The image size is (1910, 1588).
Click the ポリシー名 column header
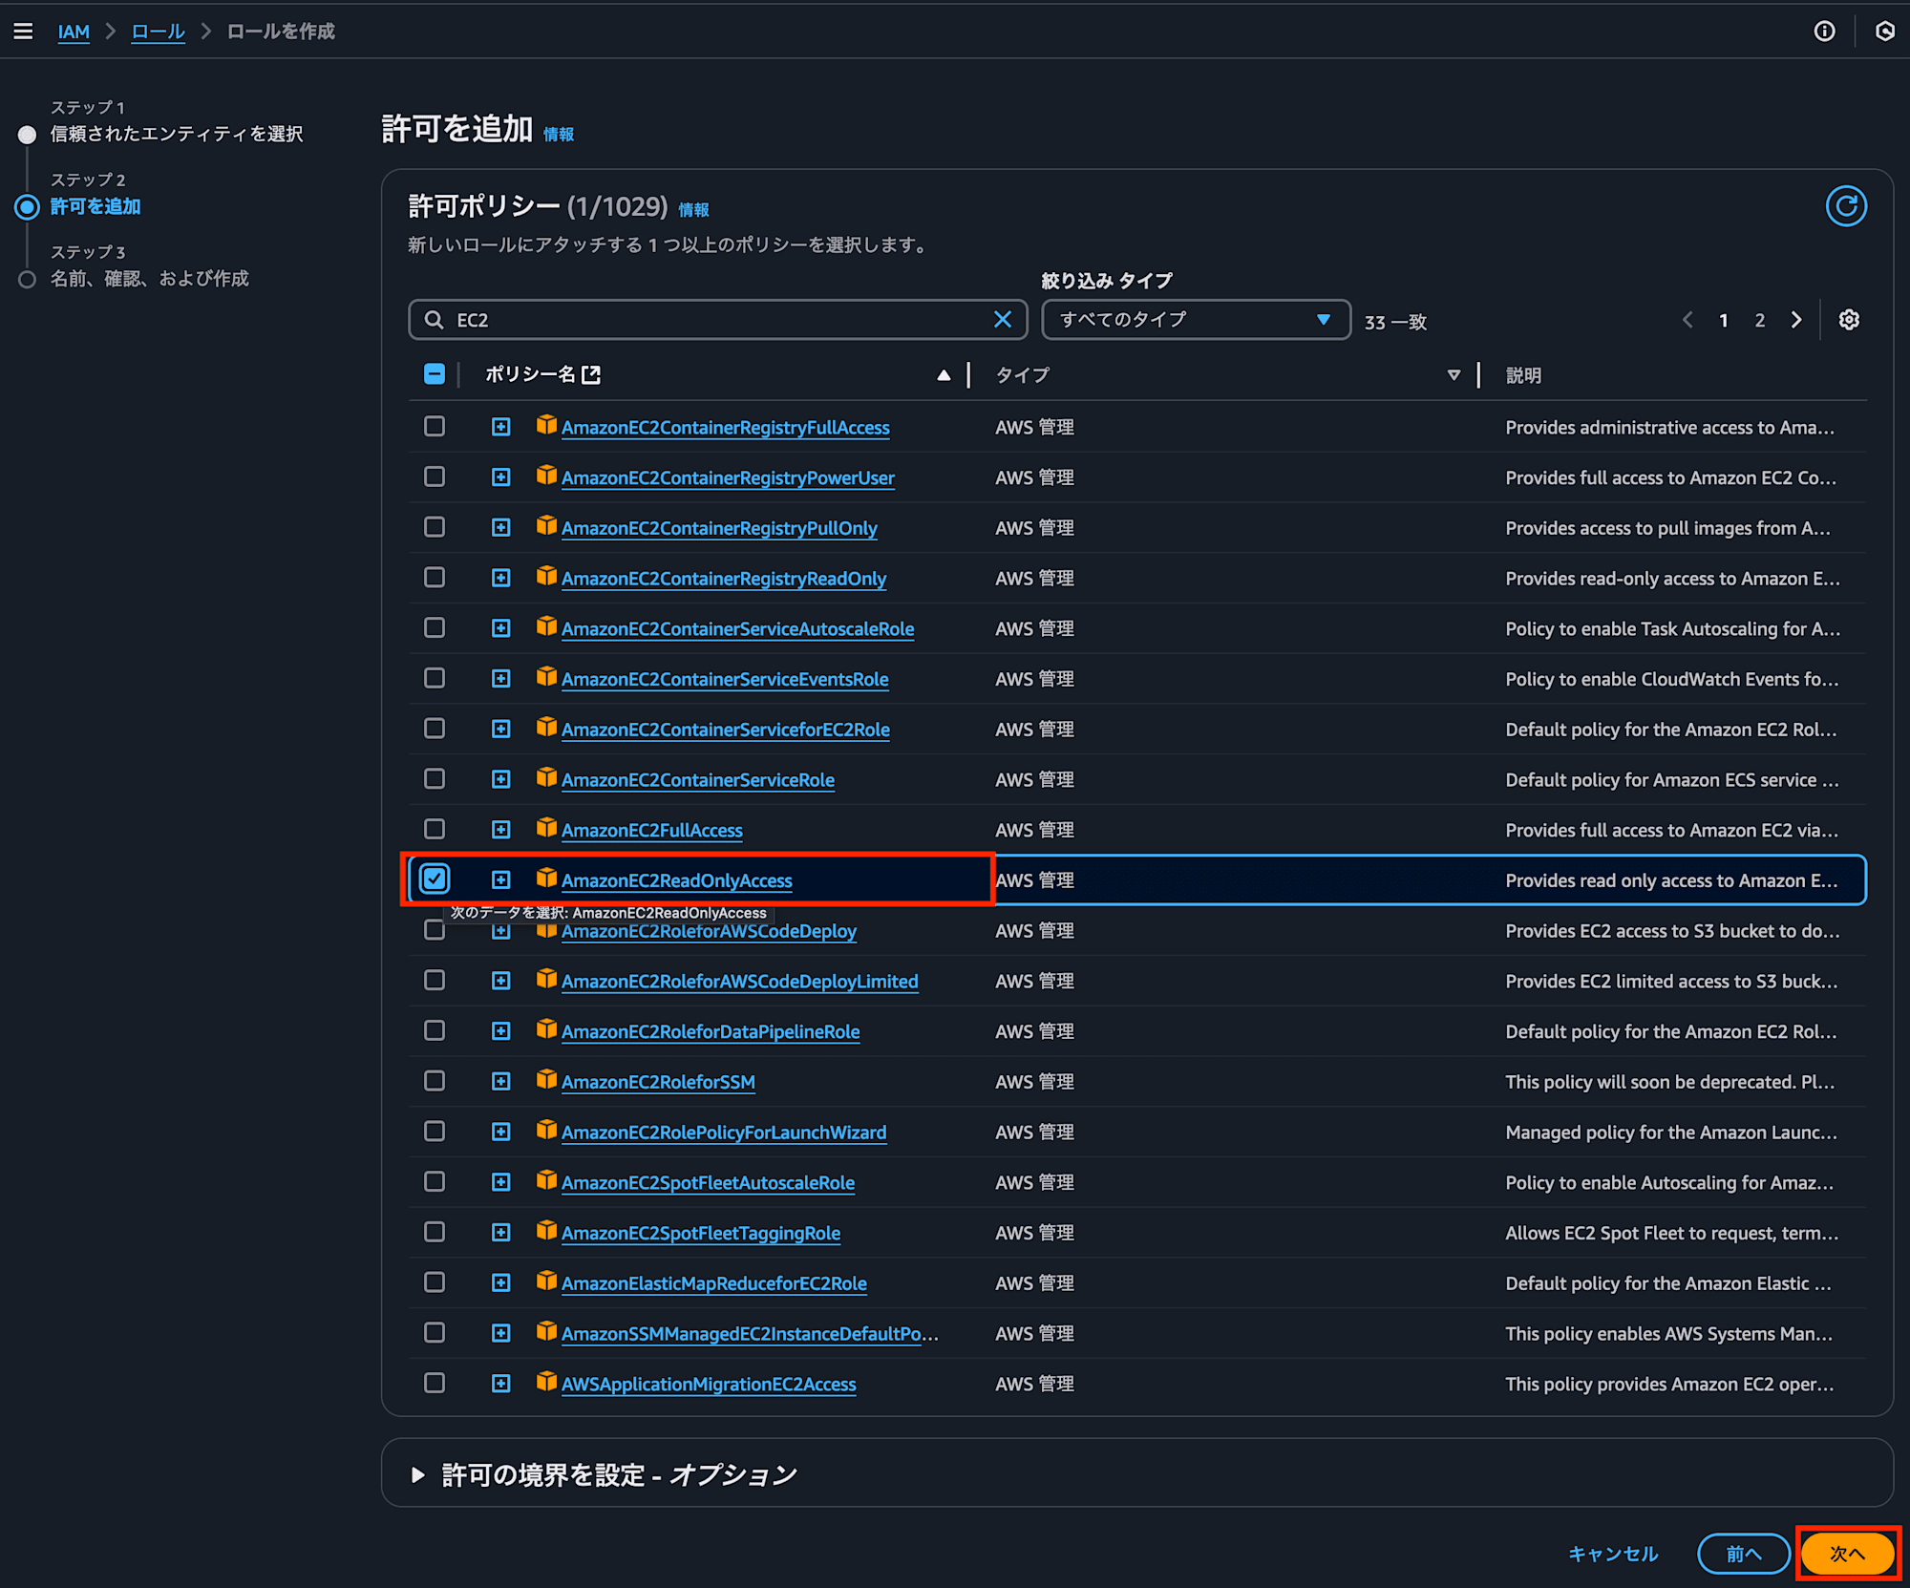coord(530,374)
